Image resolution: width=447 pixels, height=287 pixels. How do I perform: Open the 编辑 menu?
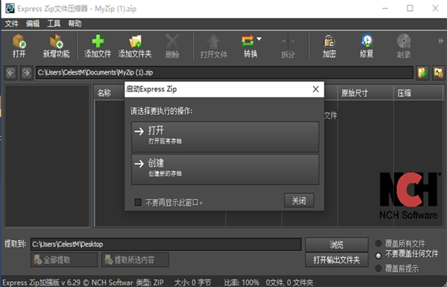coord(33,24)
